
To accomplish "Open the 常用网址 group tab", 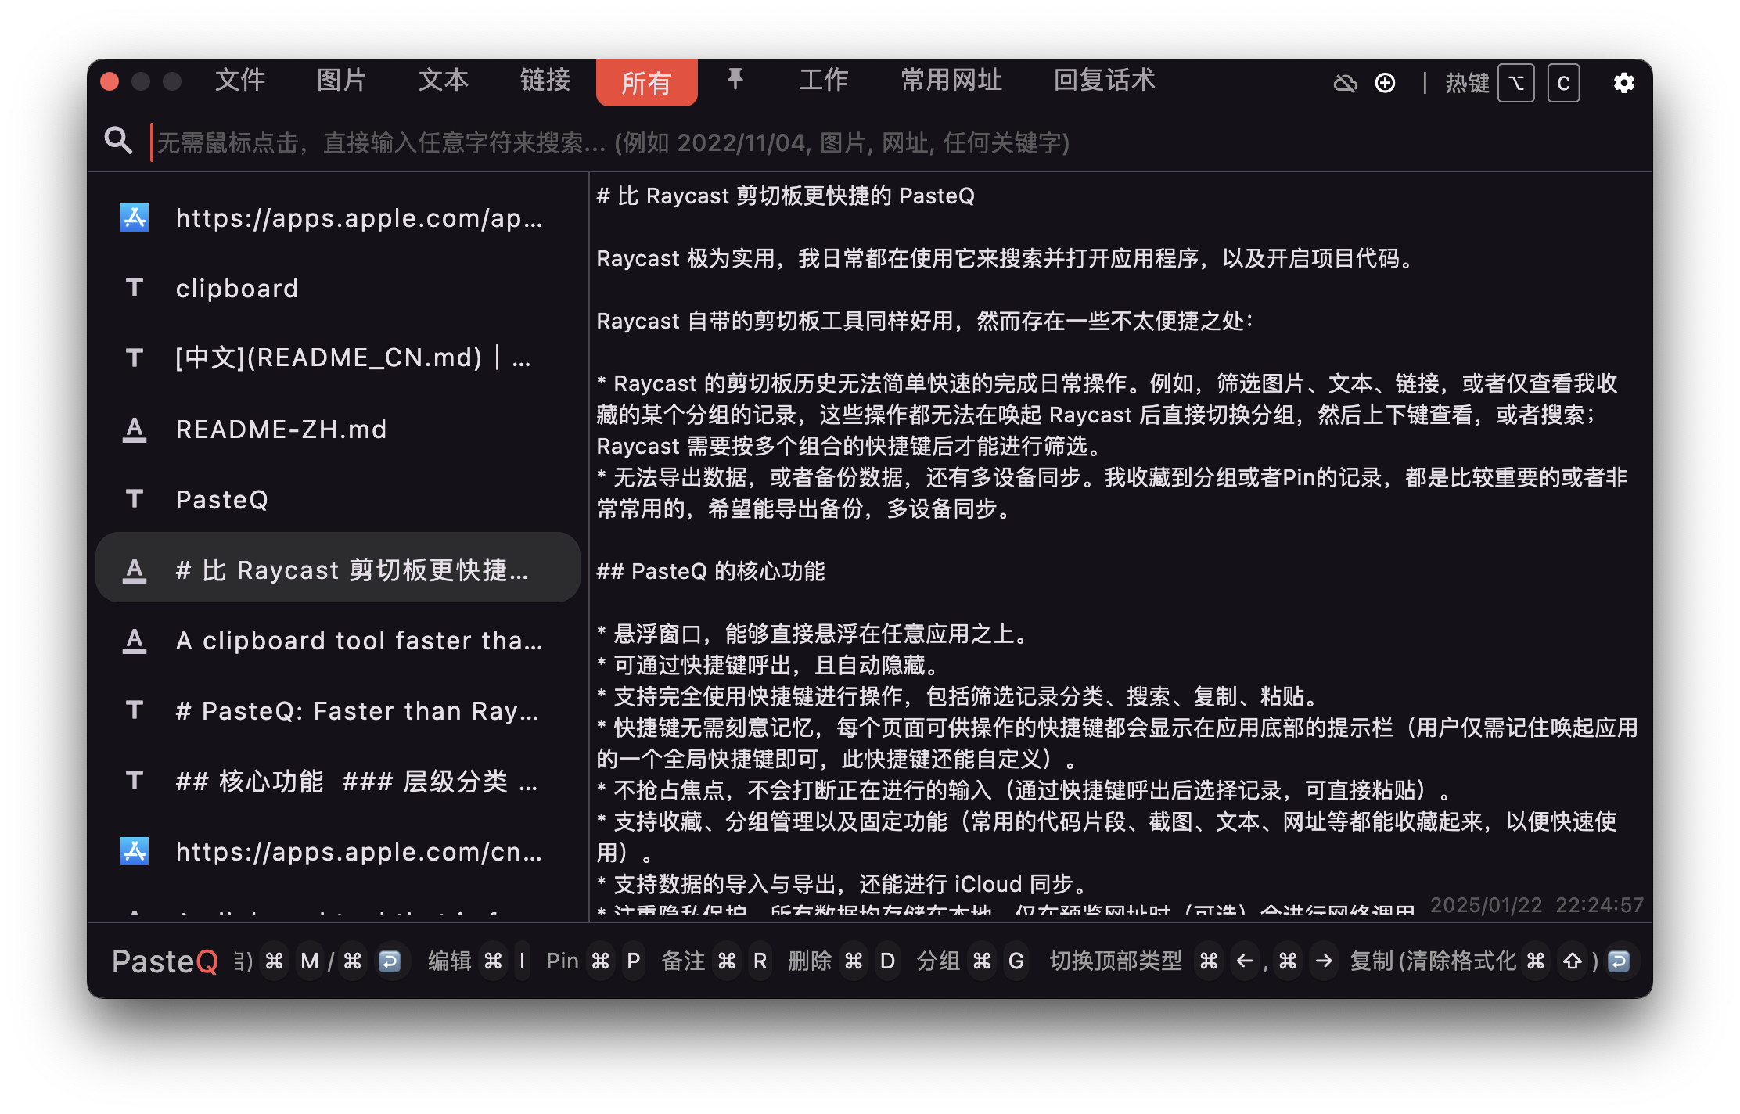I will (951, 80).
